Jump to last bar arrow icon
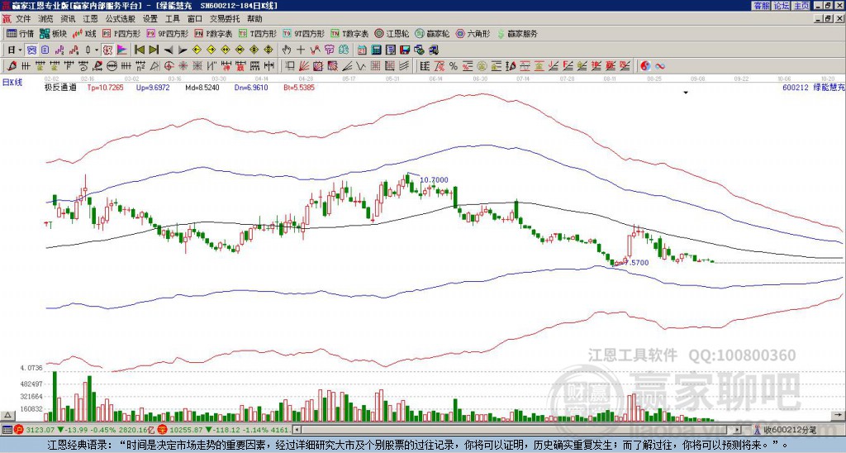846x453 pixels. pos(154,50)
